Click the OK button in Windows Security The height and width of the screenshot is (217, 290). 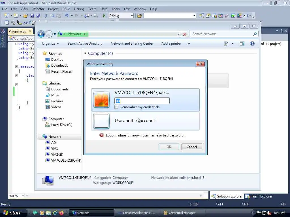169,147
